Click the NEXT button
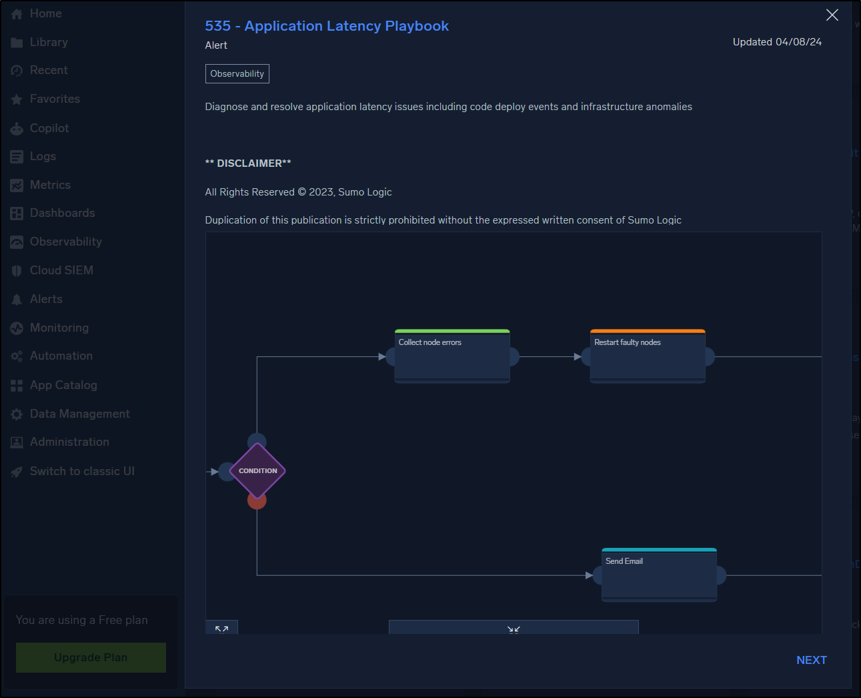This screenshot has height=698, width=861. [811, 660]
